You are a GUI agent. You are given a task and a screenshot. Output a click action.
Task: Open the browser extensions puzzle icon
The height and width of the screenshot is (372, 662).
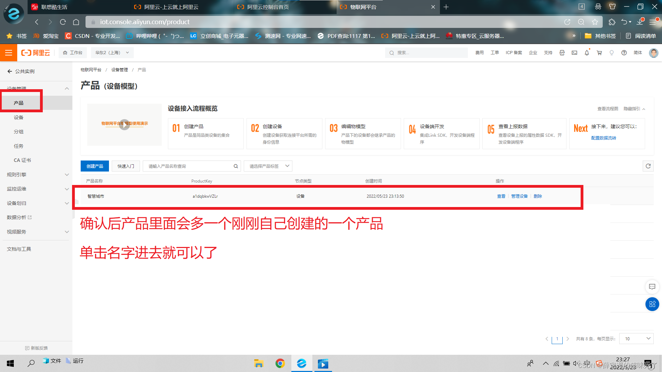[612, 22]
